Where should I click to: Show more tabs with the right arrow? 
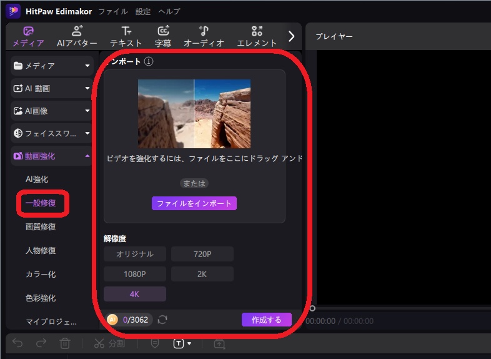tap(291, 36)
